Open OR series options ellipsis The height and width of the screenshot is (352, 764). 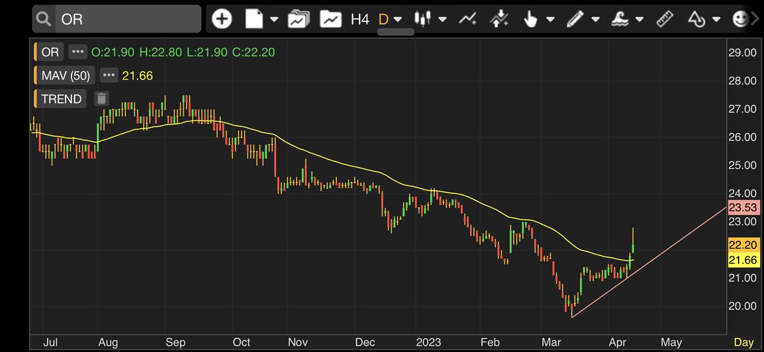pos(77,52)
